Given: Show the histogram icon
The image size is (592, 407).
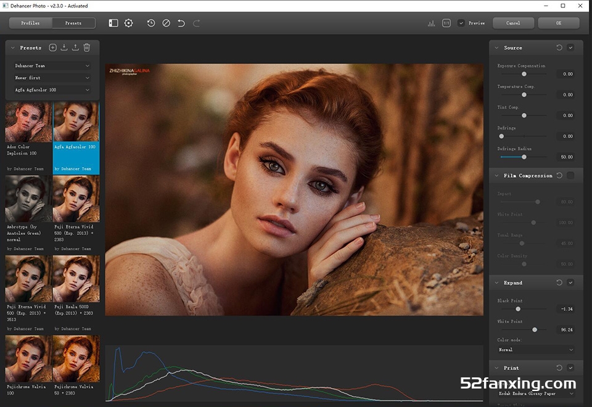Looking at the screenshot, I should coord(431,23).
